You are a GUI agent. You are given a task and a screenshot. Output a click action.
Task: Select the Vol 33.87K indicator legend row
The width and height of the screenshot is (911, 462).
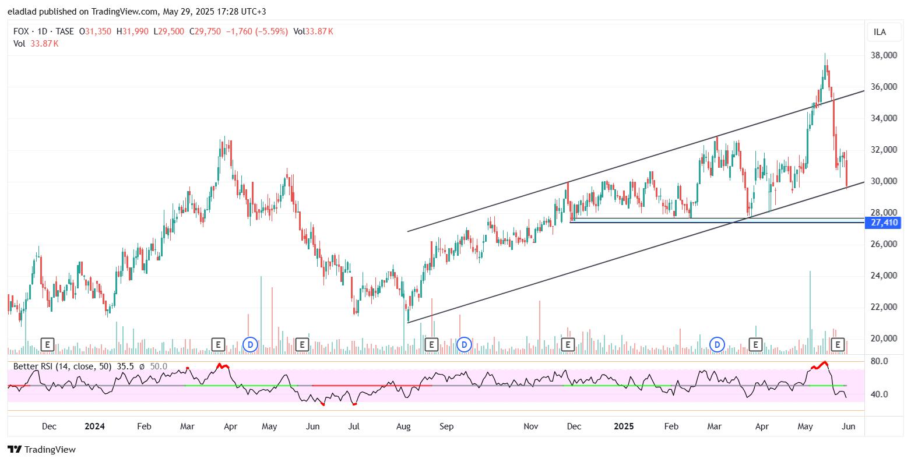click(x=36, y=44)
